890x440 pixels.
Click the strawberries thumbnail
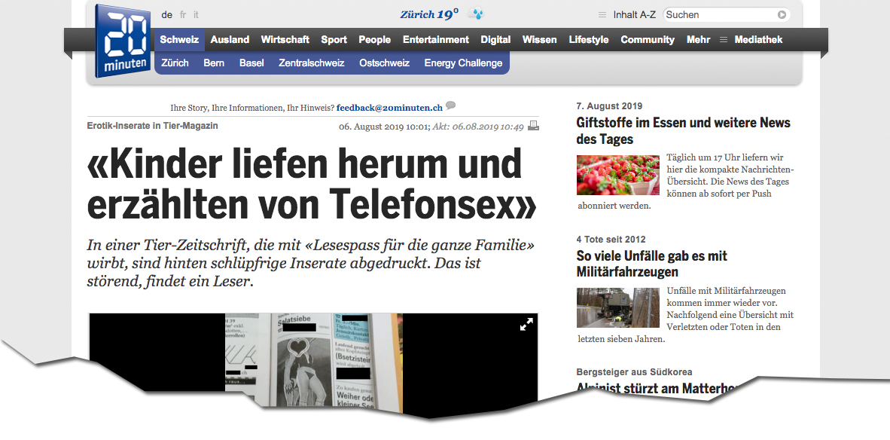point(618,175)
